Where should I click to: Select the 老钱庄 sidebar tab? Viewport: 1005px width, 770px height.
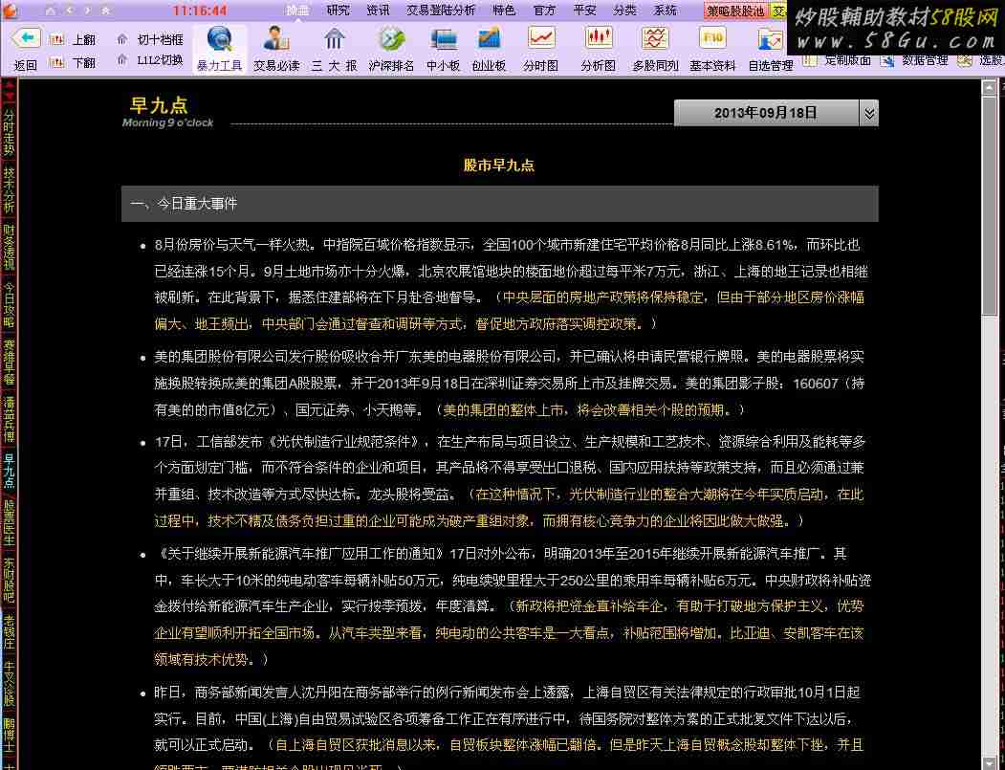tap(9, 631)
